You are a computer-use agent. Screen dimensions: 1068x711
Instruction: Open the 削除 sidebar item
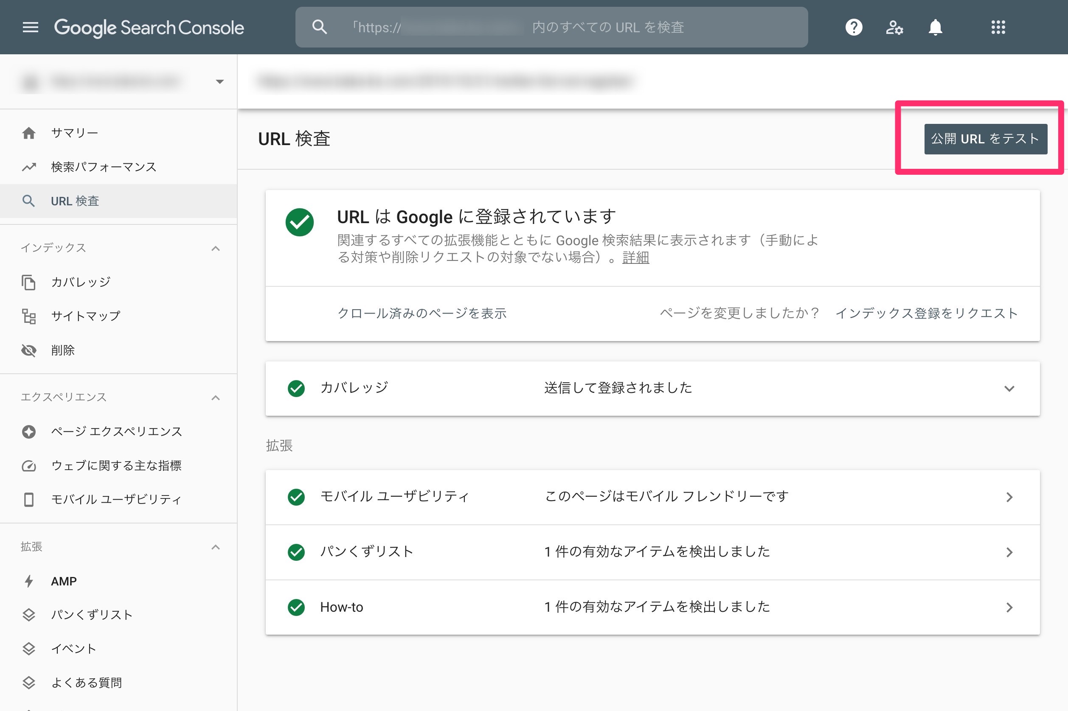tap(118, 350)
